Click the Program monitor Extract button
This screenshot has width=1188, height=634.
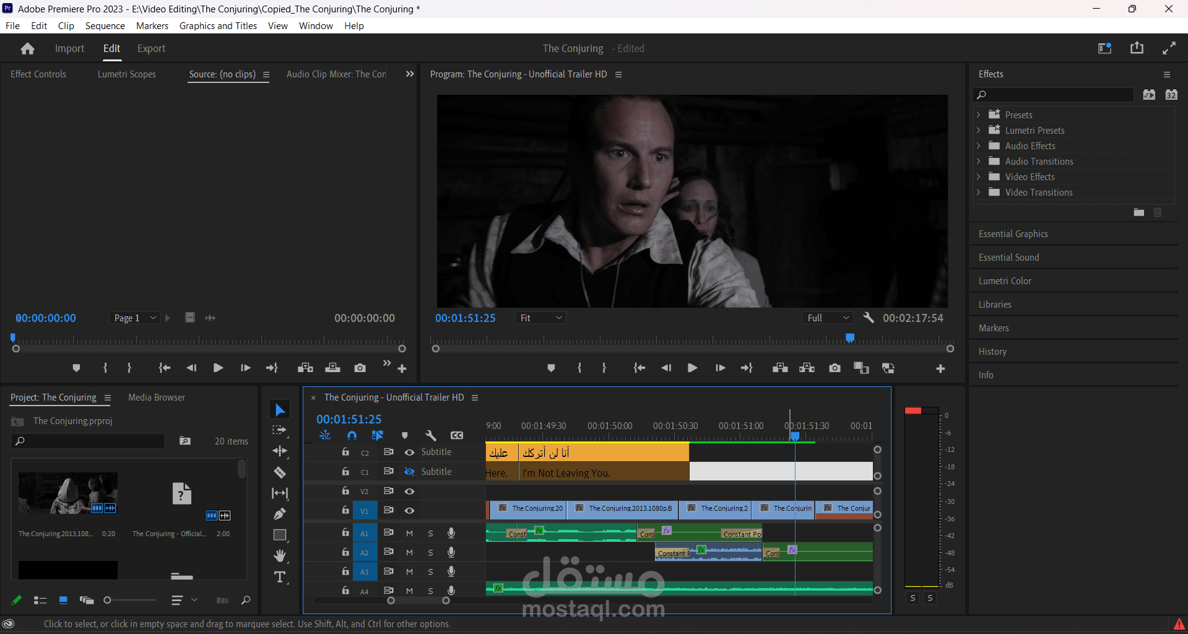coord(807,368)
